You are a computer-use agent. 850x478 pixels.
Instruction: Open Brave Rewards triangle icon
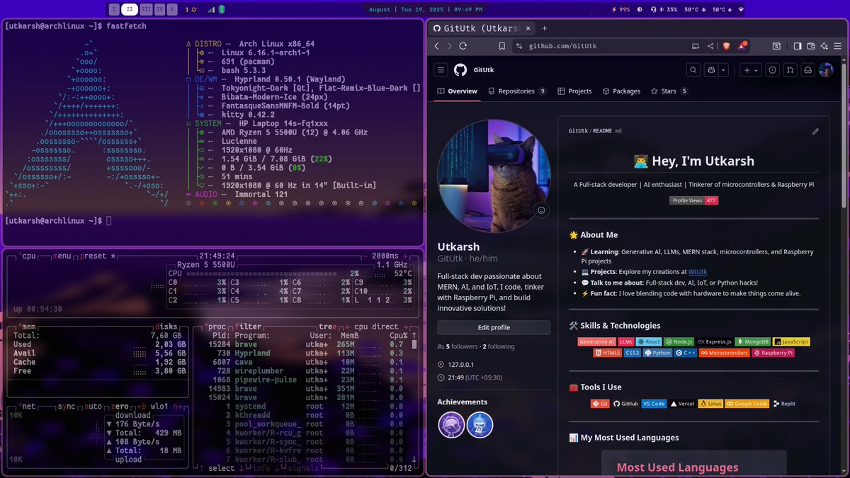pos(742,45)
